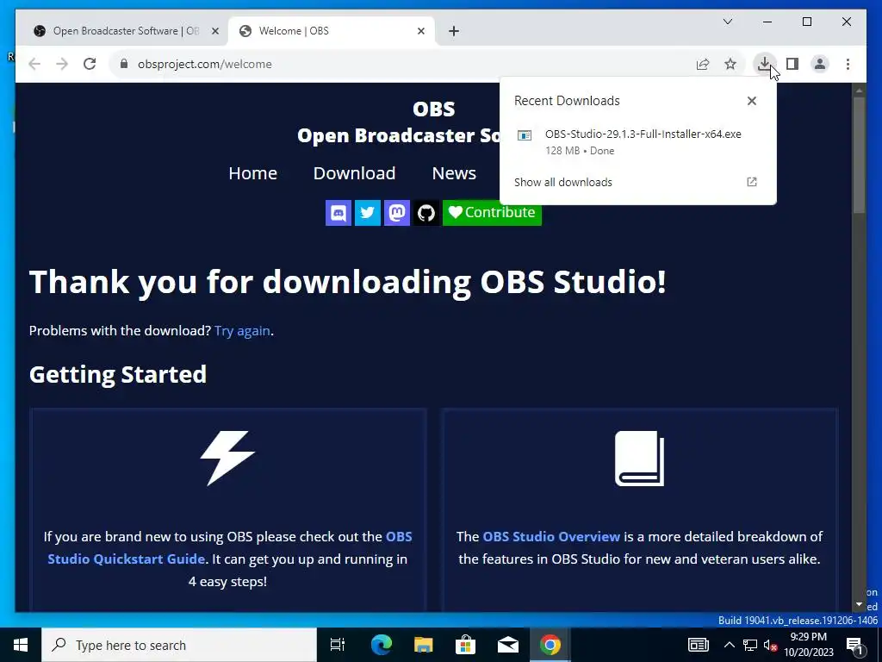Close the Recent Downloads popup
882x662 pixels.
click(x=751, y=101)
